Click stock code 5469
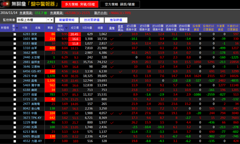The height and width of the screenshot is (144, 240). pyautogui.click(x=27, y=85)
